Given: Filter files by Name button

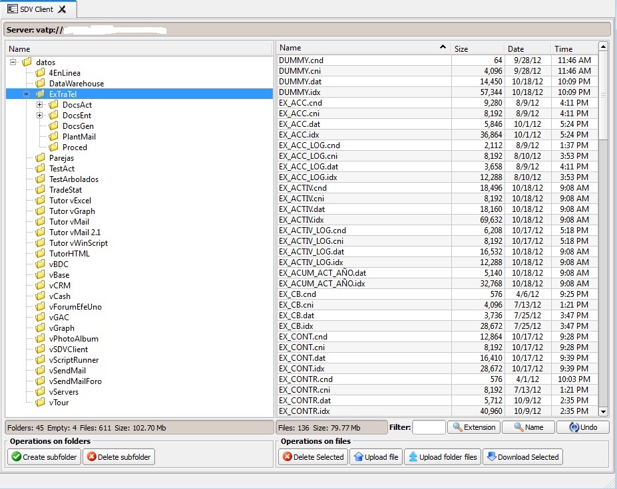Looking at the screenshot, I should 528,427.
